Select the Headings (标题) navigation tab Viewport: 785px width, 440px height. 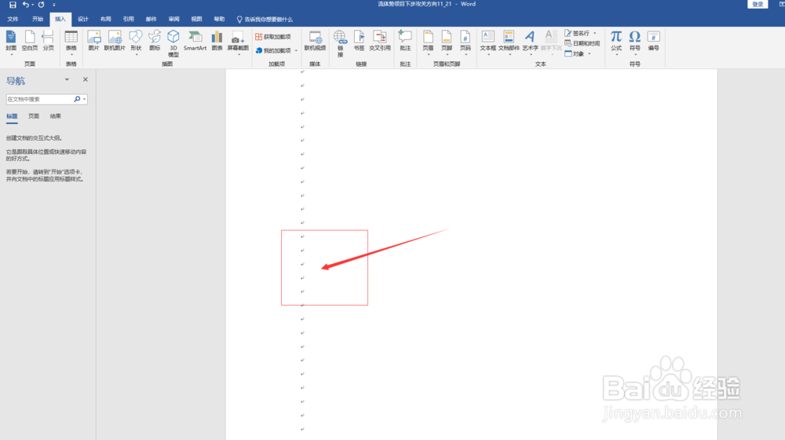coord(12,116)
